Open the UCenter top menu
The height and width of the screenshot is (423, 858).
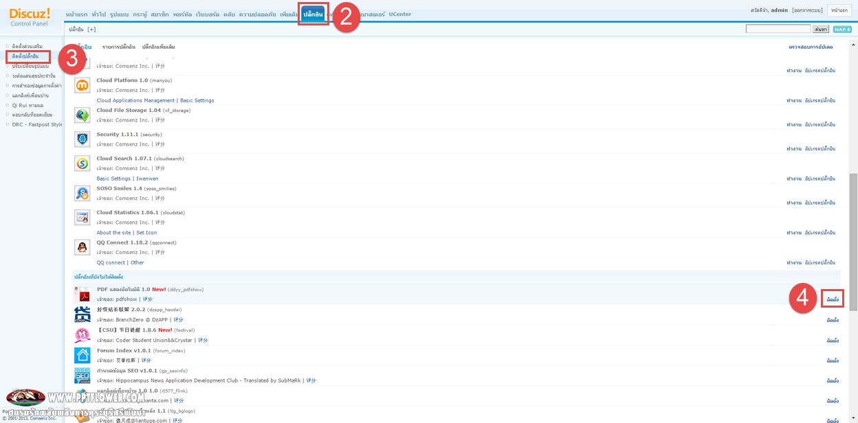pyautogui.click(x=399, y=14)
